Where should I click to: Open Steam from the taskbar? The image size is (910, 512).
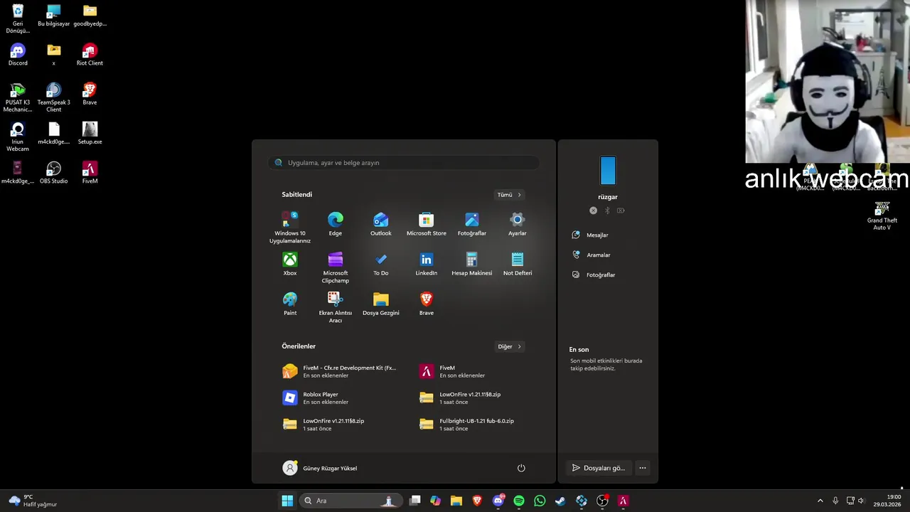coord(560,501)
